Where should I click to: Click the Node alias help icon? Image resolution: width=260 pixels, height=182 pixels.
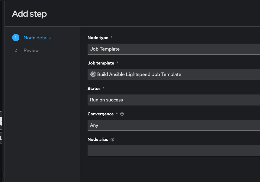[x=112, y=140]
